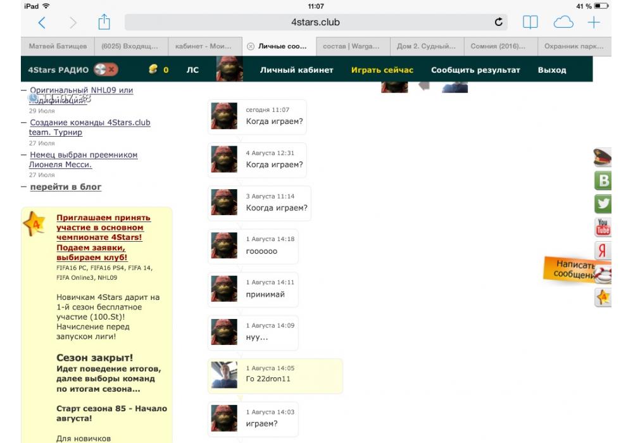The width and height of the screenshot is (633, 443).
Task: Tap avatar of гоооооо message
Action: pyautogui.click(x=224, y=246)
